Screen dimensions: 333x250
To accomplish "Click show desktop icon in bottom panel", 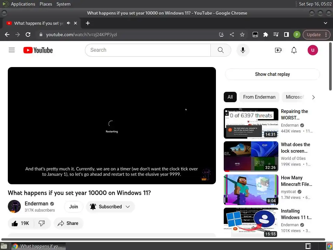I will tap(4, 246).
